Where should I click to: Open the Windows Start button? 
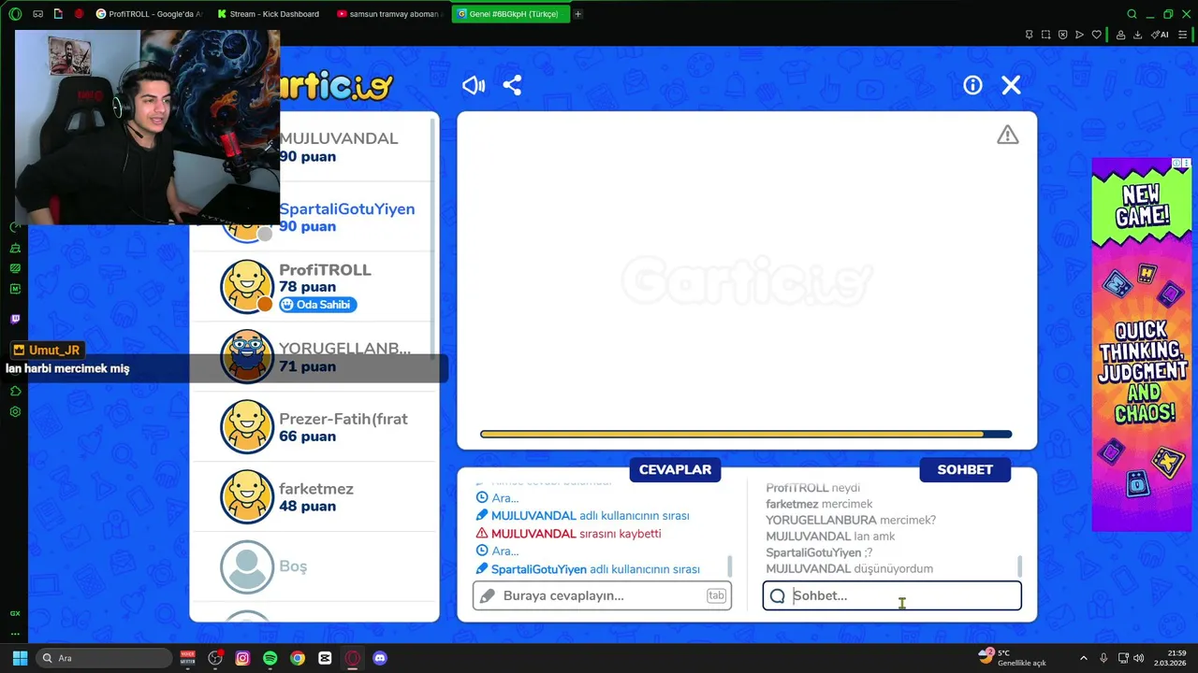point(20,658)
